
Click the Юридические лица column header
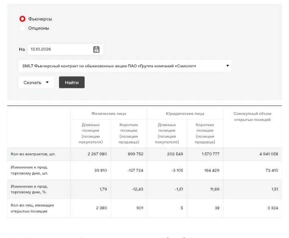point(185,114)
